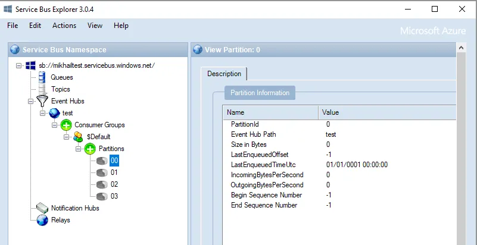Click the green plus icon beside Consumer Groups

[66, 125]
